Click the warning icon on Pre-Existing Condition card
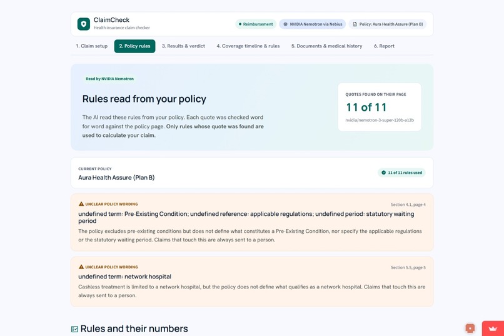The height and width of the screenshot is (336, 504). (81, 204)
